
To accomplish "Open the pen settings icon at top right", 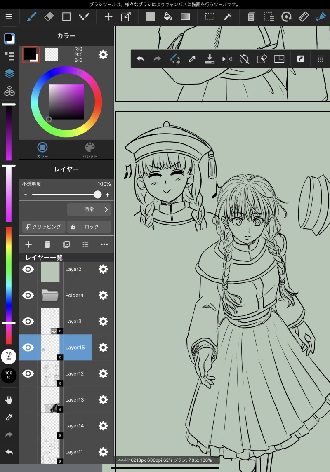I will 321,16.
